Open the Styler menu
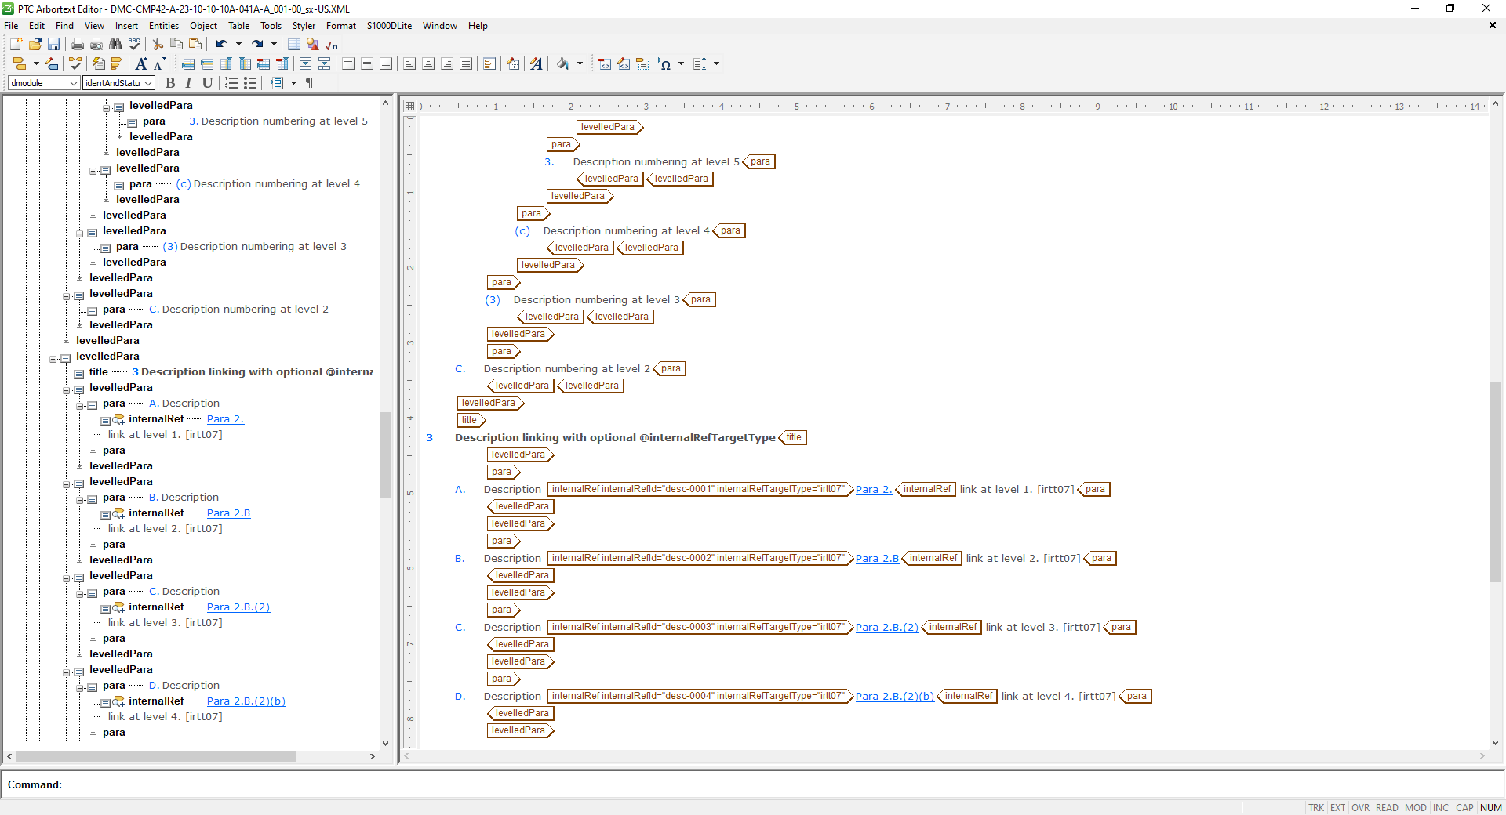 pyautogui.click(x=303, y=26)
